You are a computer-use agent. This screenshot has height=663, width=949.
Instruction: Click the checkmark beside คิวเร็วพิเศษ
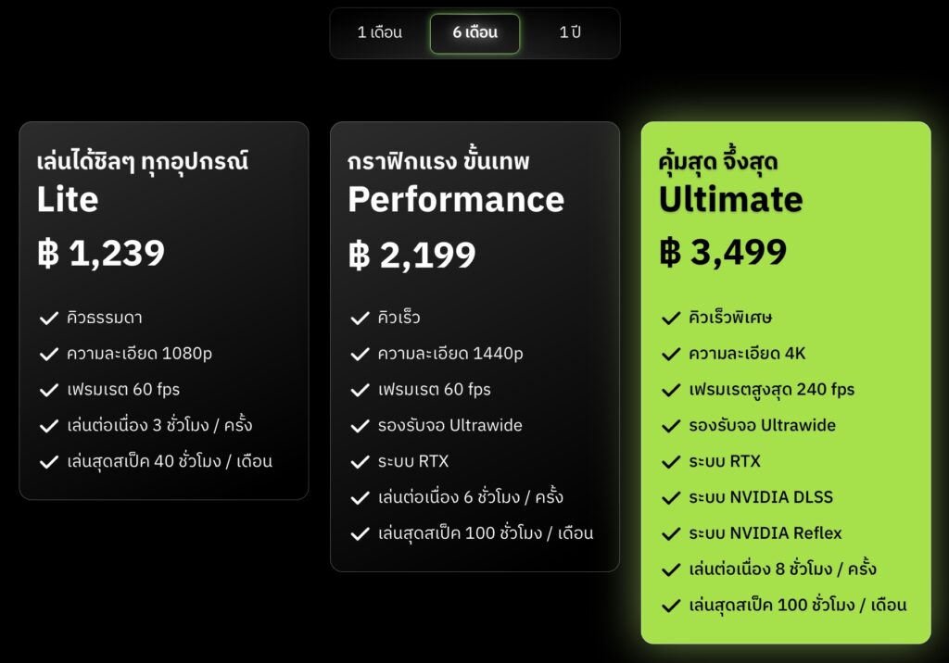tap(671, 319)
